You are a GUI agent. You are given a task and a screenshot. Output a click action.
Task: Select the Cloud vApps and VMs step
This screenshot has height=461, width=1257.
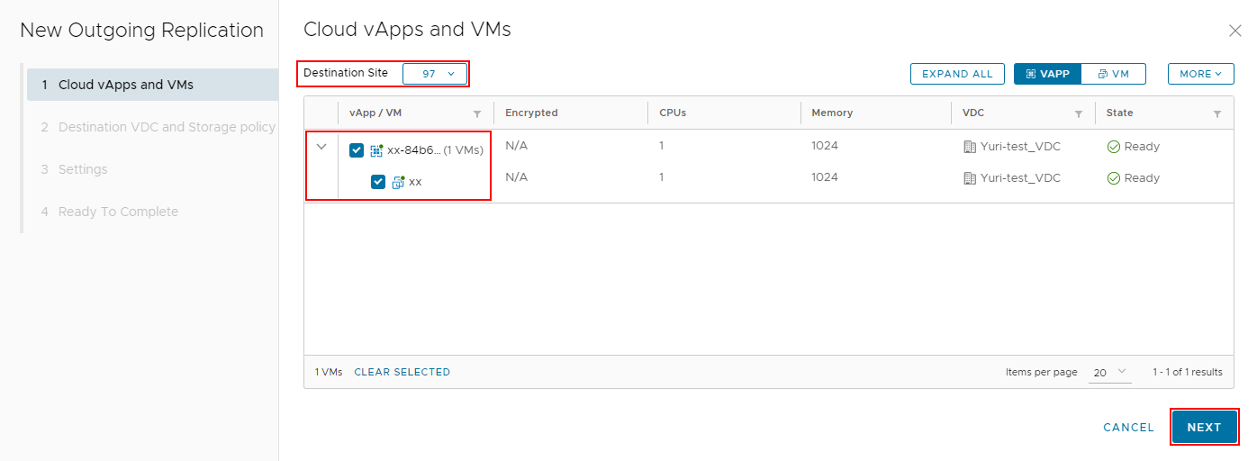[126, 85]
